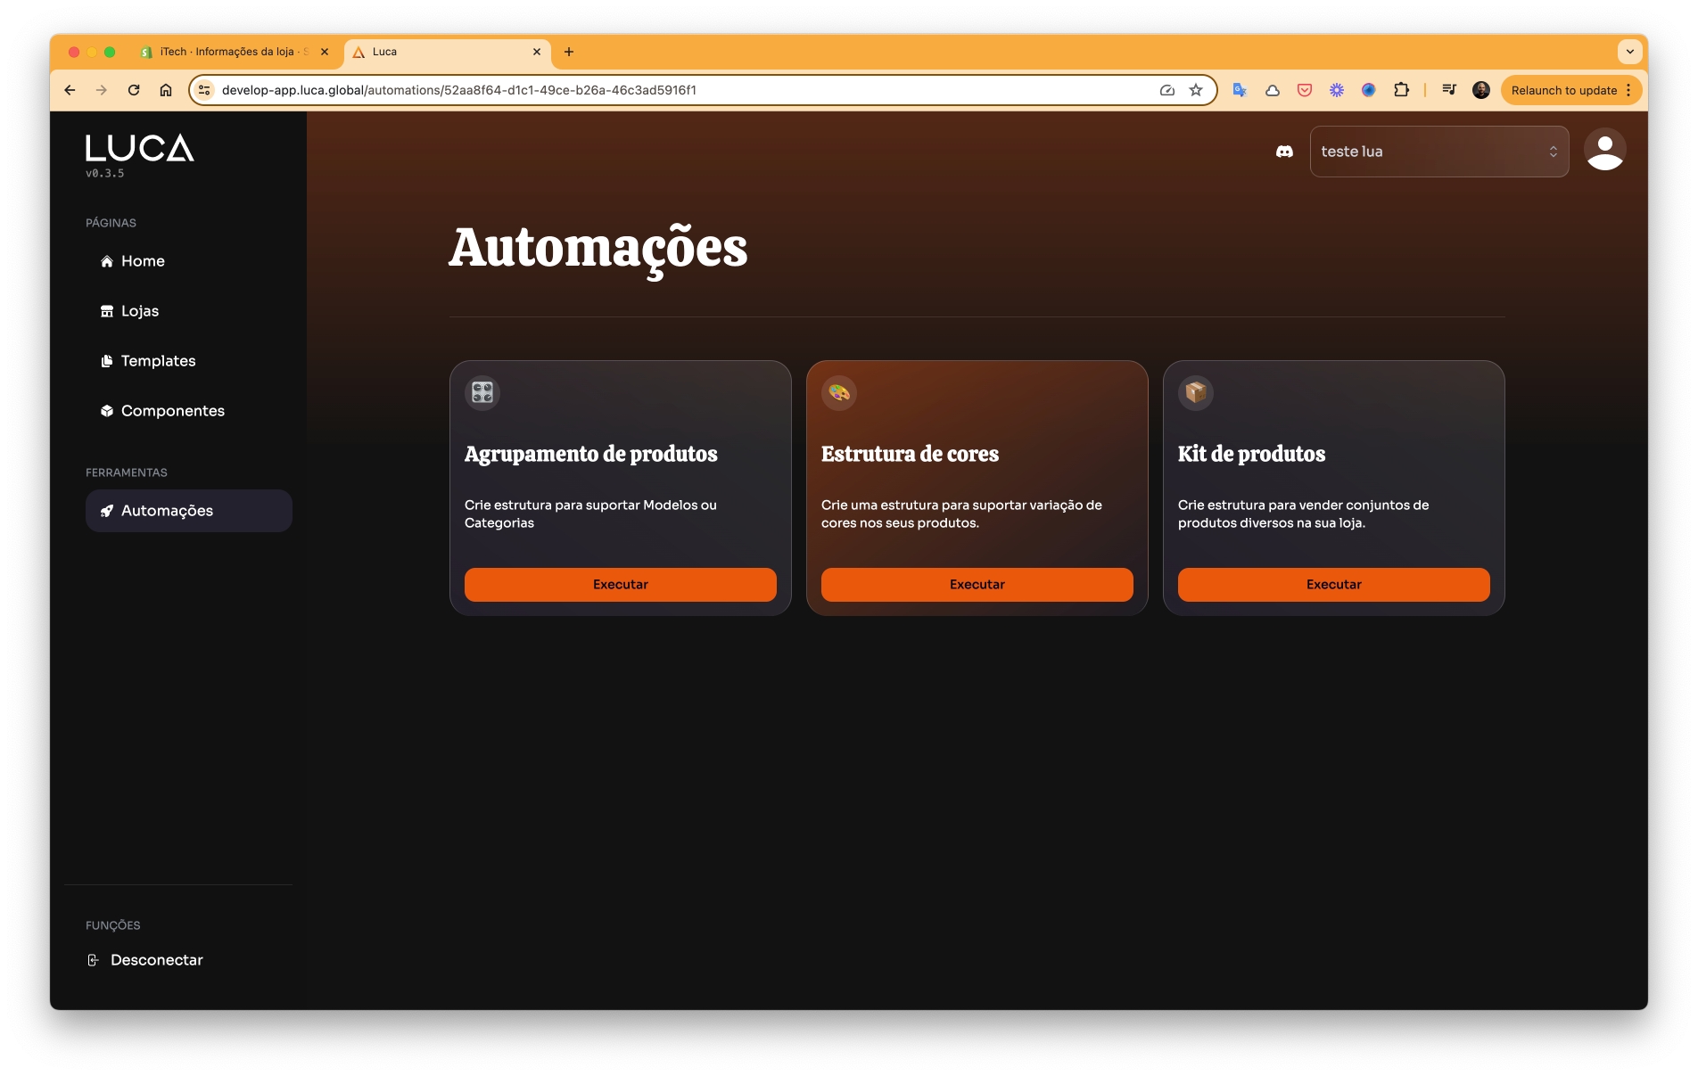
Task: Execute the Agrupamento de produtos automation
Action: (620, 585)
